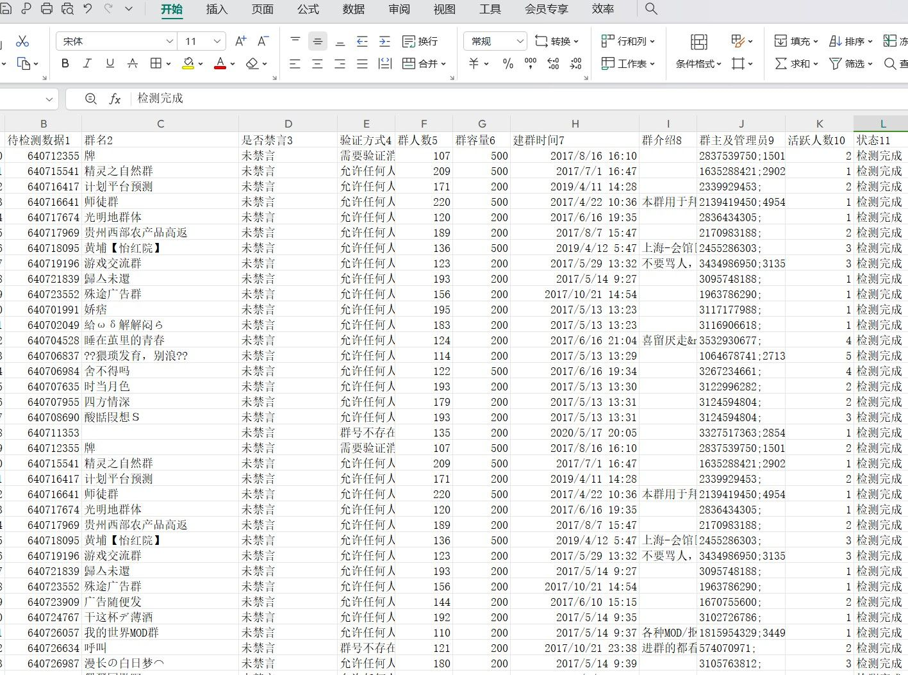The image size is (908, 675).
Task: Increase indent icon
Action: pos(384,41)
